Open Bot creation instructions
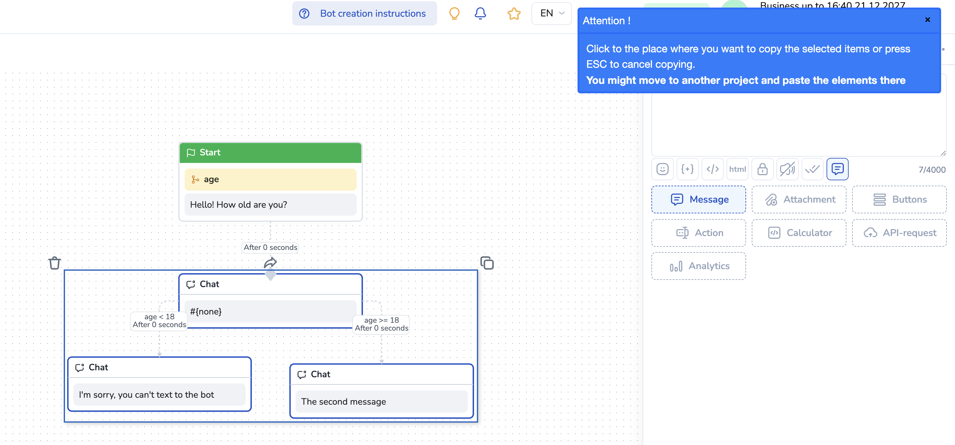This screenshot has height=445, width=955. point(365,14)
